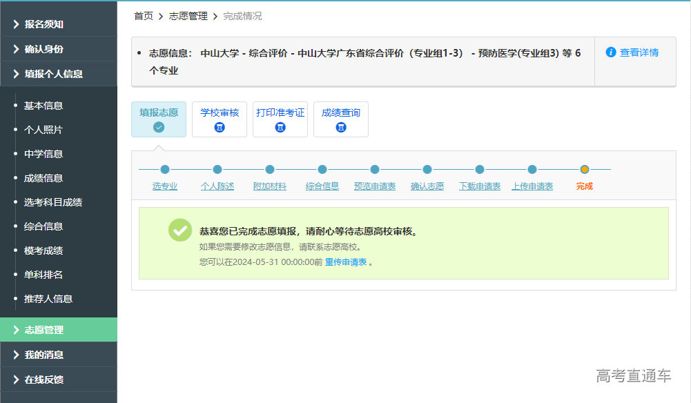Open 在线反馈 in the sidebar
Viewport: 691px width, 403px height.
pos(44,380)
